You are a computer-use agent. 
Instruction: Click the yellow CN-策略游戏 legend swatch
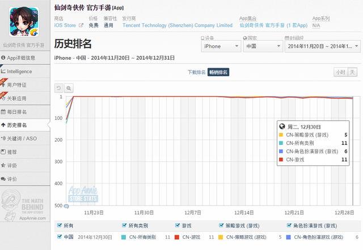point(221,238)
